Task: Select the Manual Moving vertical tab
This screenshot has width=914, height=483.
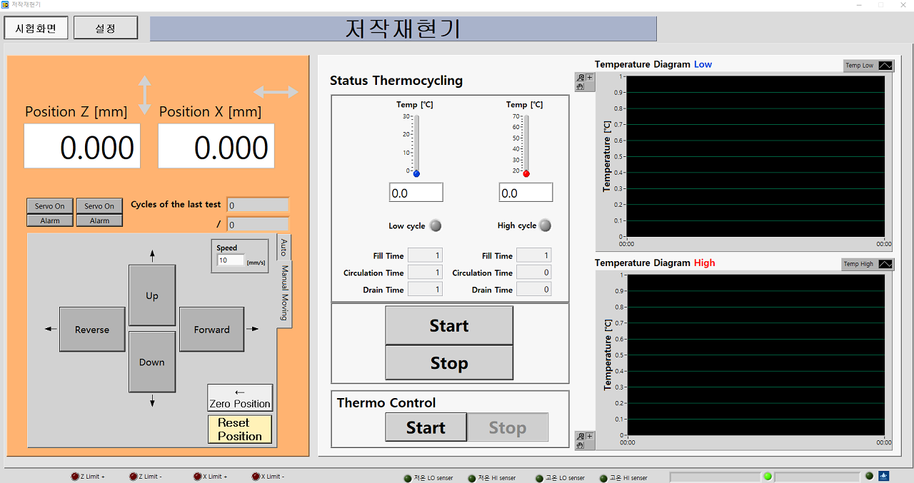Action: [x=284, y=295]
